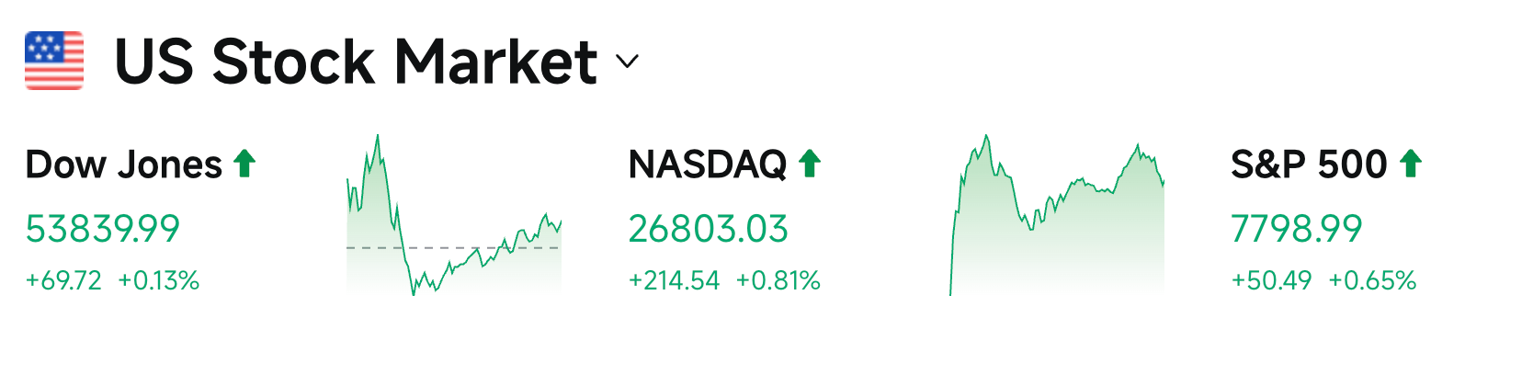Image resolution: width=1533 pixels, height=386 pixels.
Task: View the NASDAQ sparkline chart
Action: [1057, 215]
